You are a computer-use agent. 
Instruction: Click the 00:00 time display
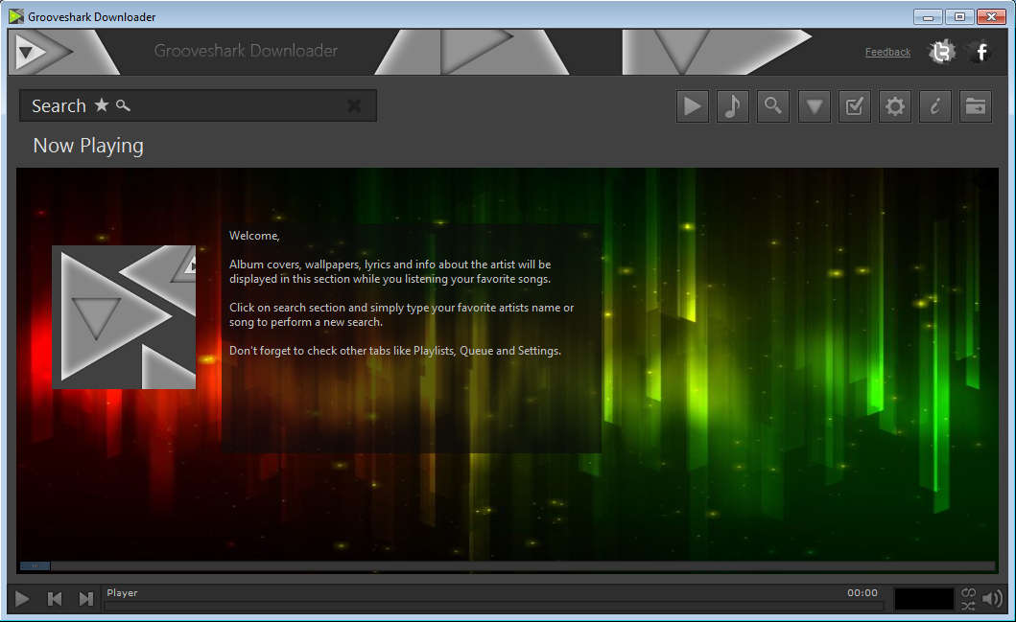pos(862,593)
